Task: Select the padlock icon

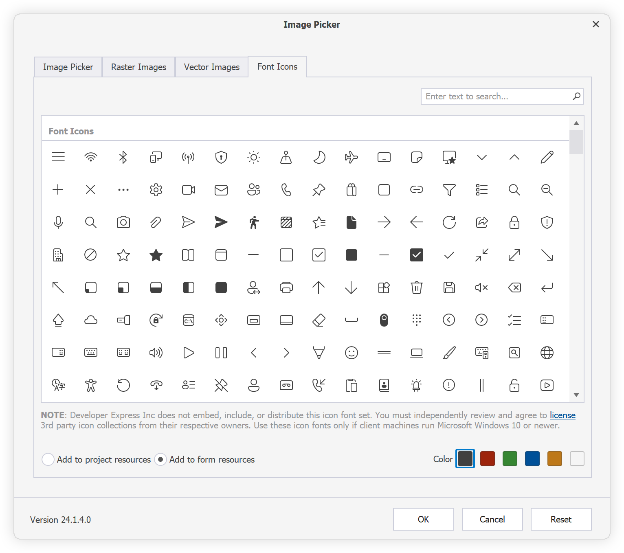Action: [x=514, y=222]
